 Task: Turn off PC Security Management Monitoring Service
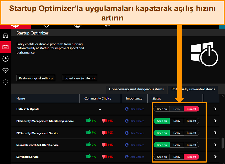coord(191,121)
